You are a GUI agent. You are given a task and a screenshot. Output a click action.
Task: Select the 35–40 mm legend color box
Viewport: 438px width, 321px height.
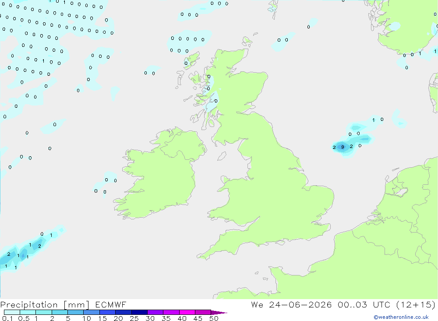171,312
